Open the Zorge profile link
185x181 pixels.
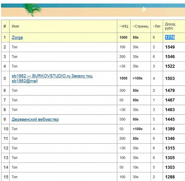tap(17, 37)
